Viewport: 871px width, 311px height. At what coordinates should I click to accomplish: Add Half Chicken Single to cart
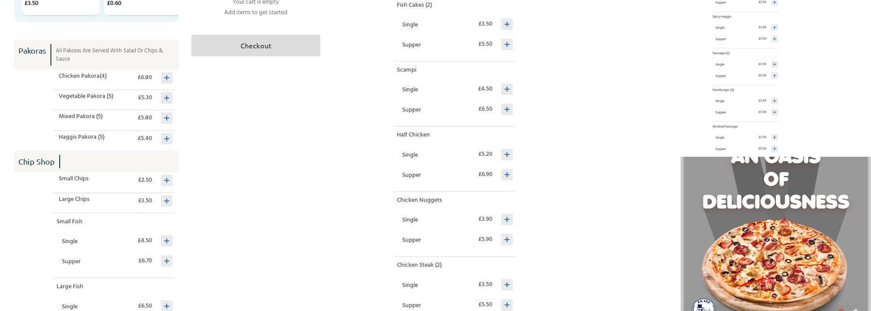(x=507, y=154)
